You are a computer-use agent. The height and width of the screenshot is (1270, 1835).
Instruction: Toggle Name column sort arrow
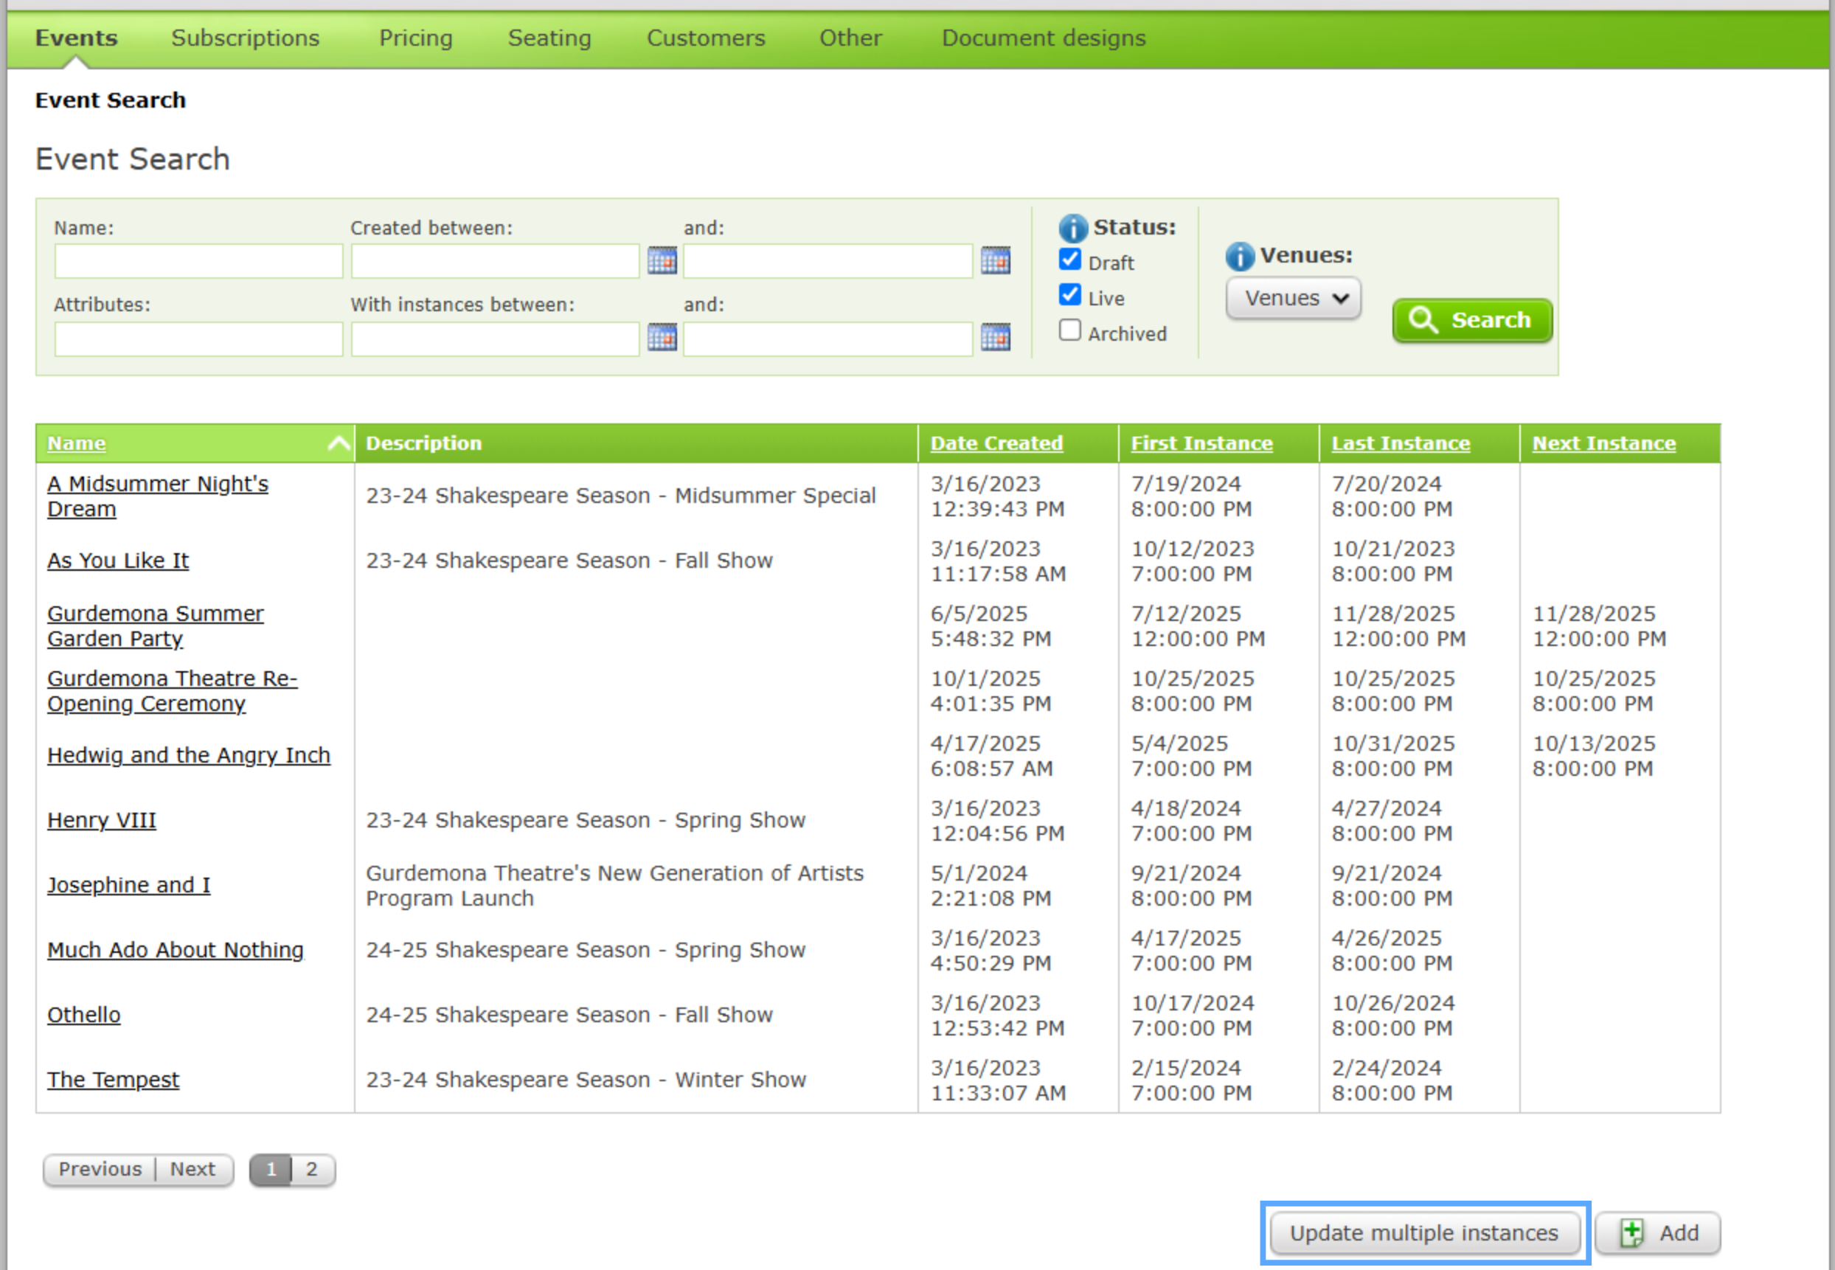click(339, 443)
